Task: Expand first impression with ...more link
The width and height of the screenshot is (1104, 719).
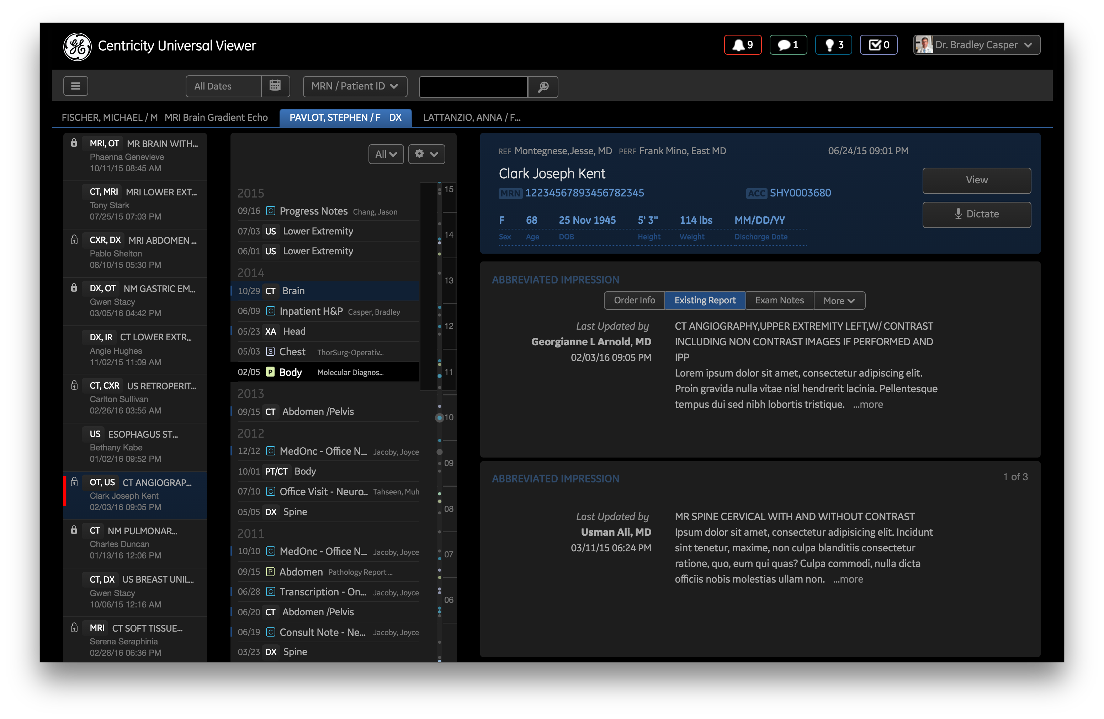Action: 868,404
